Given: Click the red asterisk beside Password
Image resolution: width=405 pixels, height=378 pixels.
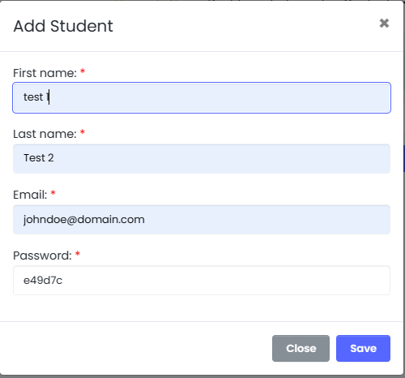Looking at the screenshot, I should [x=78, y=254].
